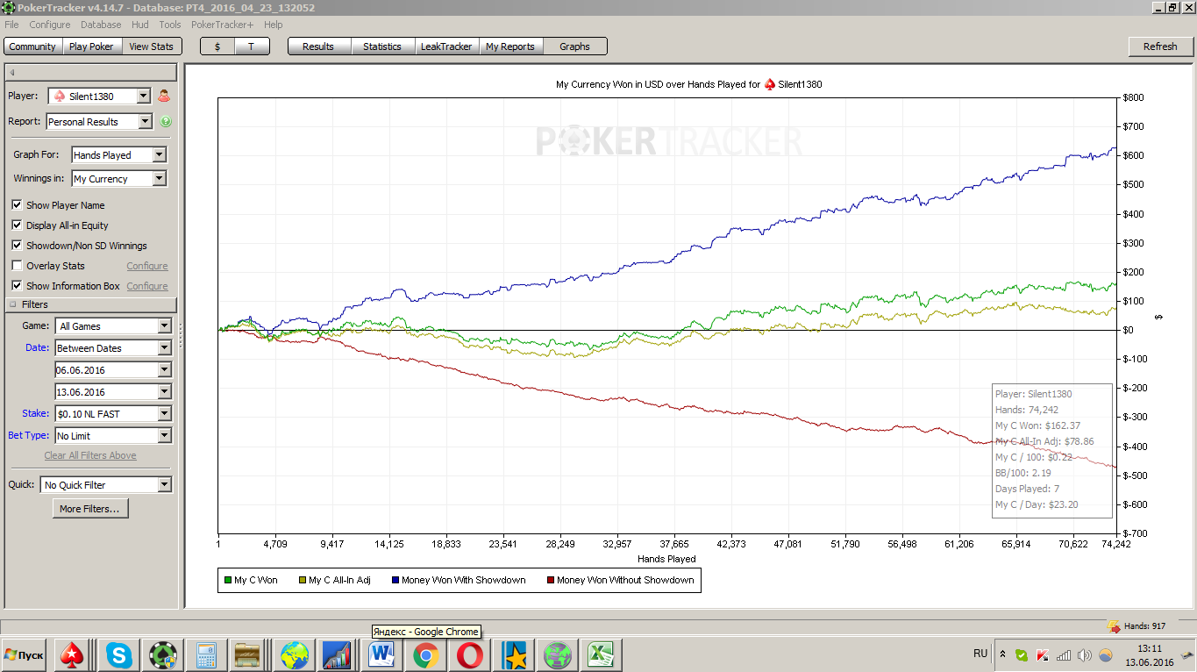Click Configure link next to Overlay Stats
1197x672 pixels.
coord(147,266)
